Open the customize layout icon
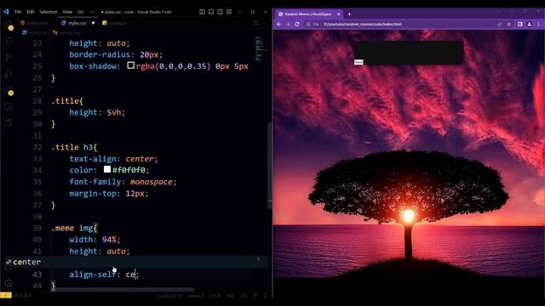The image size is (545, 306). 229,12
